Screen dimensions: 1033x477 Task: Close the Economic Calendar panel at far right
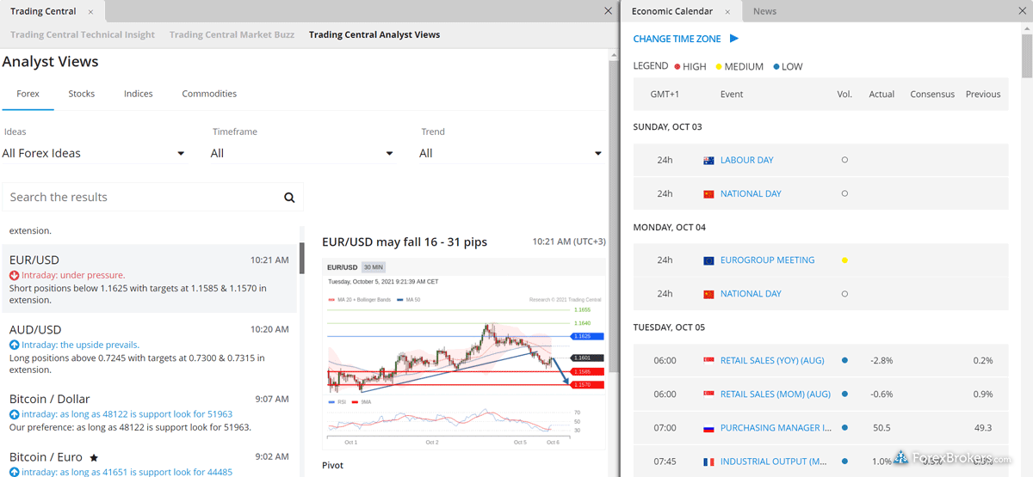[1022, 11]
